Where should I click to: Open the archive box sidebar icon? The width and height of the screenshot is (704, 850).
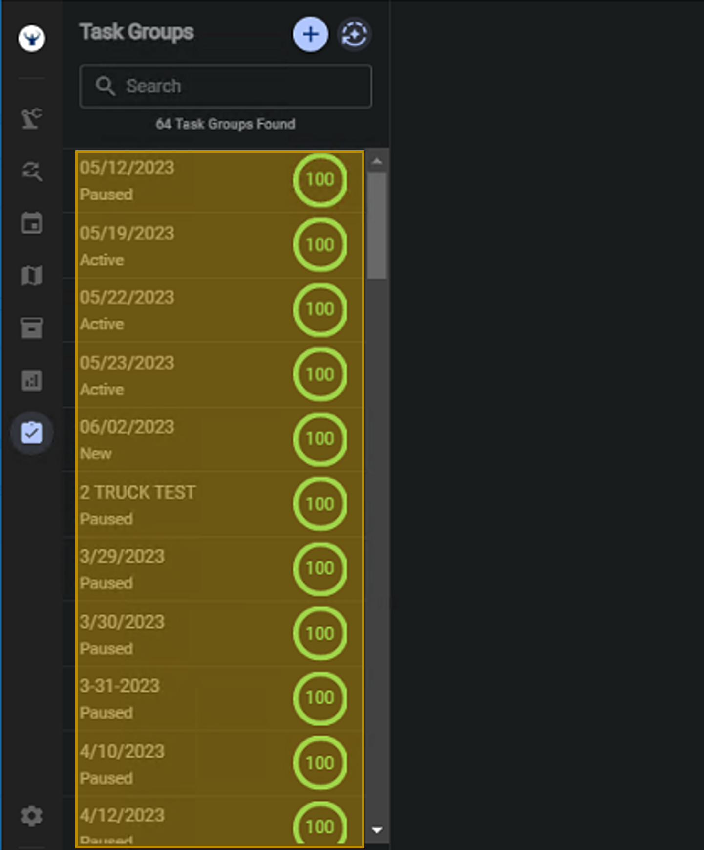[32, 328]
